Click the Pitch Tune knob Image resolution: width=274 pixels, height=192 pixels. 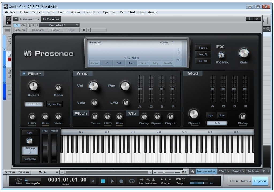(95, 117)
